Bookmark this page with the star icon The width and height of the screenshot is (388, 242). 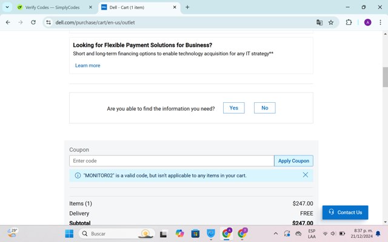click(x=331, y=22)
